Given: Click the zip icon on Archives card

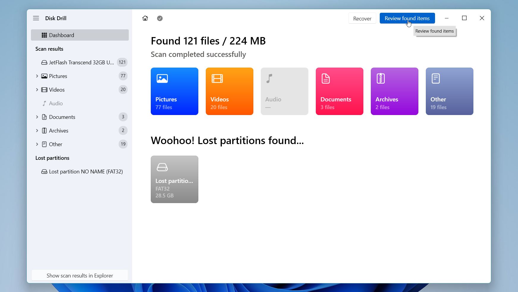Looking at the screenshot, I should [381, 79].
